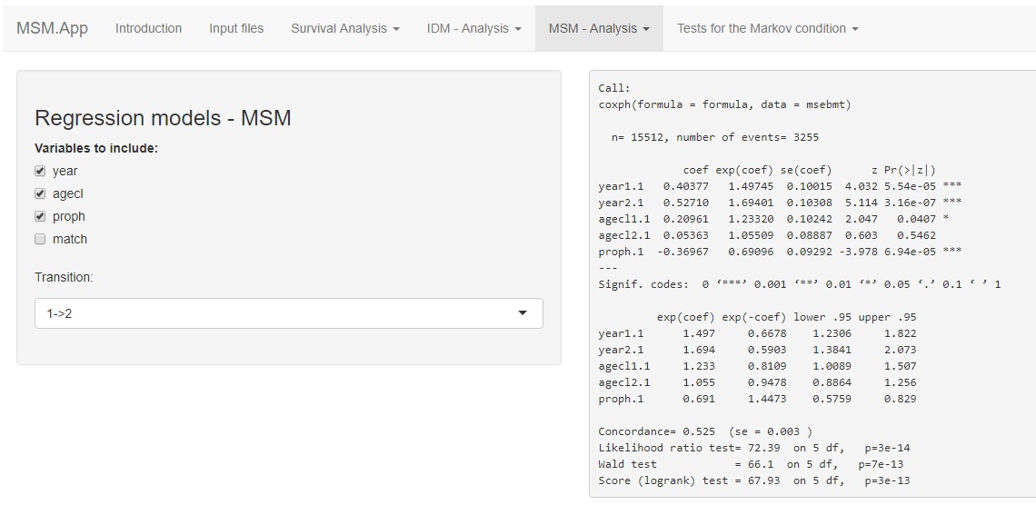Screen dimensions: 1036x505
Task: Toggle the agecl variable checkbox
Action: click(x=40, y=193)
